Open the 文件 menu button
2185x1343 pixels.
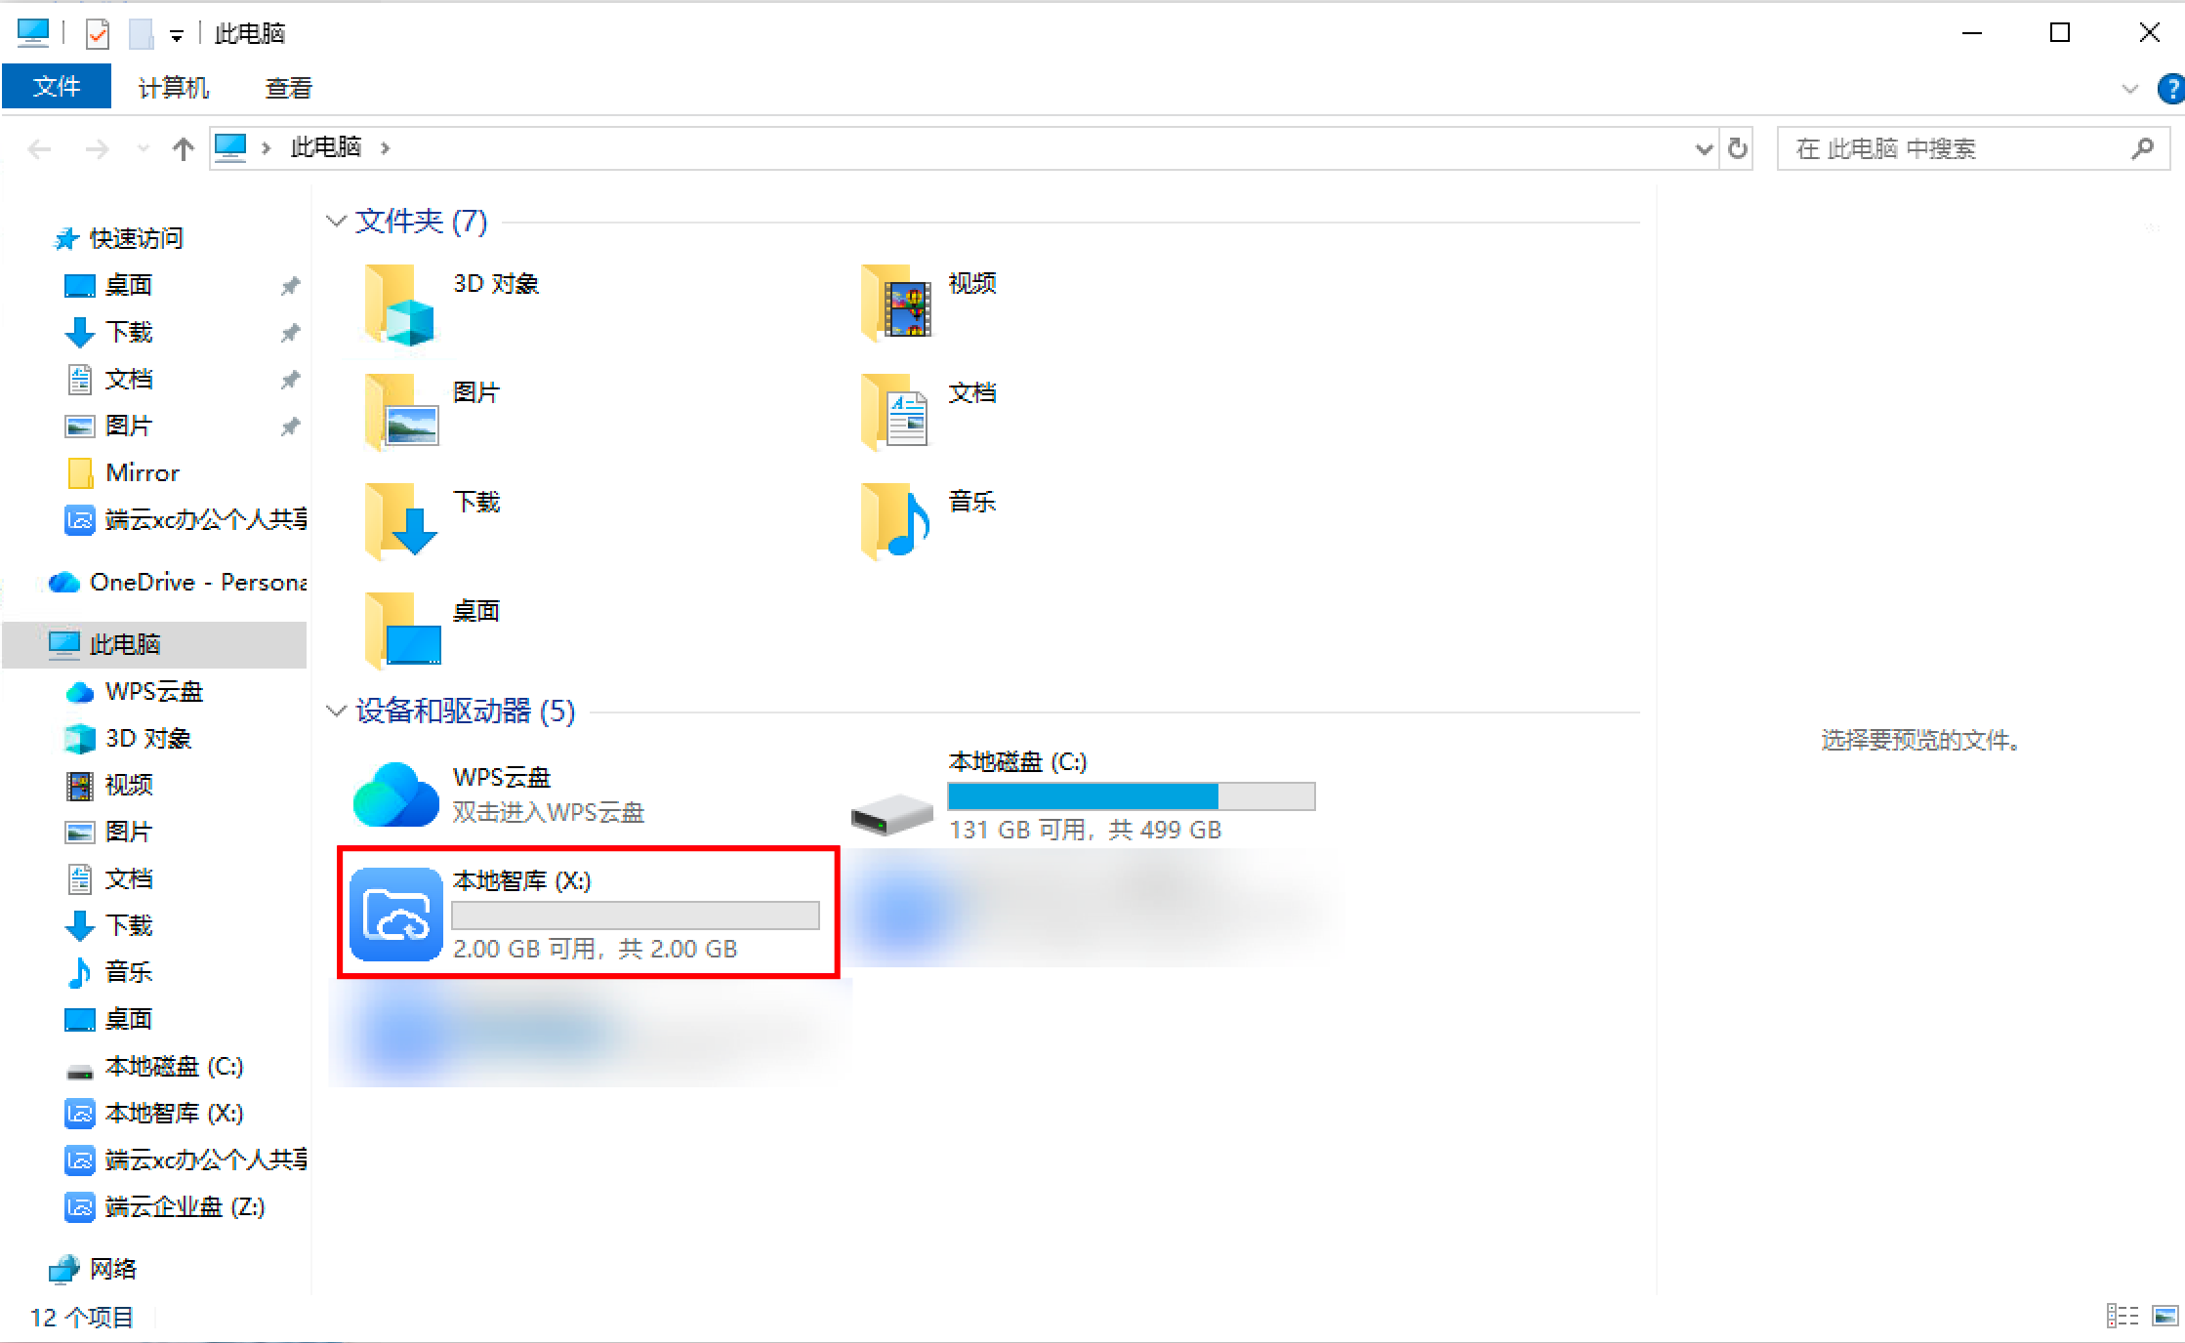pos(57,87)
